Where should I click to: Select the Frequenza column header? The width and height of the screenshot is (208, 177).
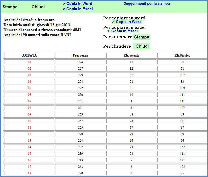(x=80, y=56)
